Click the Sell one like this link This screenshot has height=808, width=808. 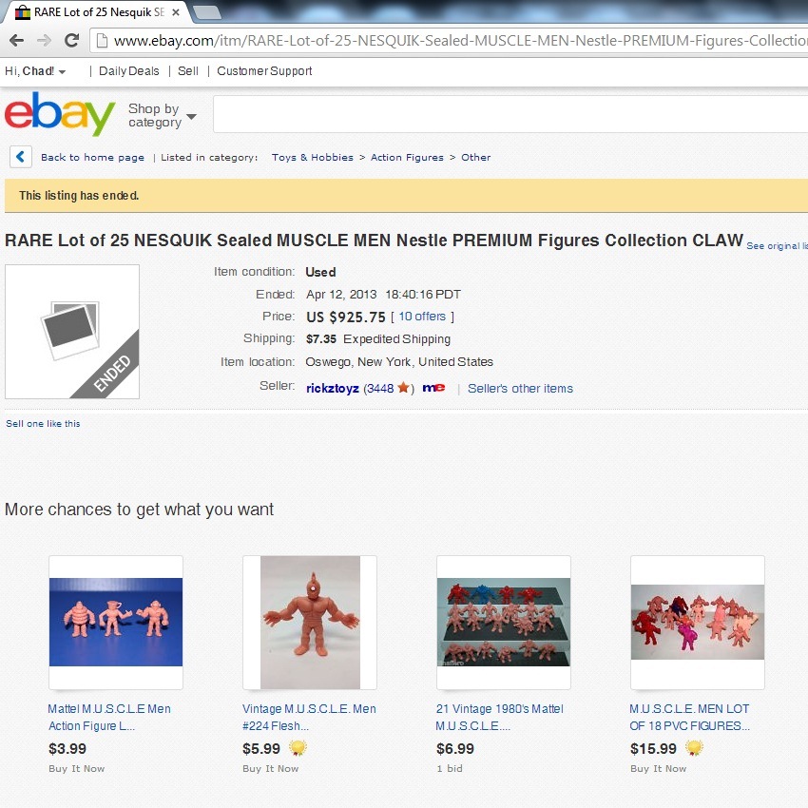point(43,424)
